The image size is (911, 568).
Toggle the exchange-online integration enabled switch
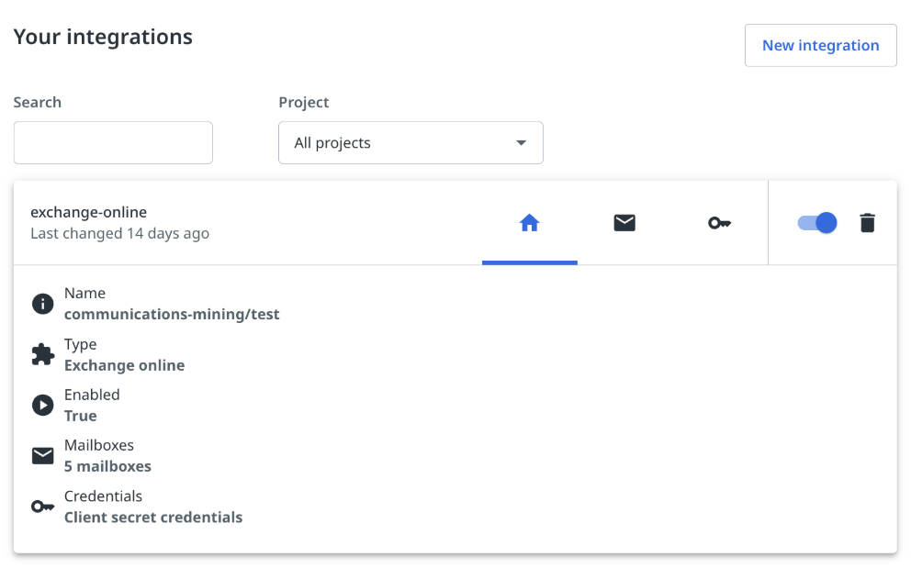pyautogui.click(x=816, y=223)
